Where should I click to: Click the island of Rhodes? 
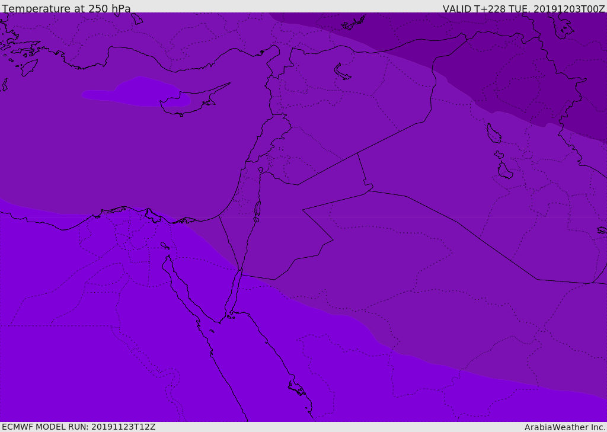pyautogui.click(x=29, y=68)
